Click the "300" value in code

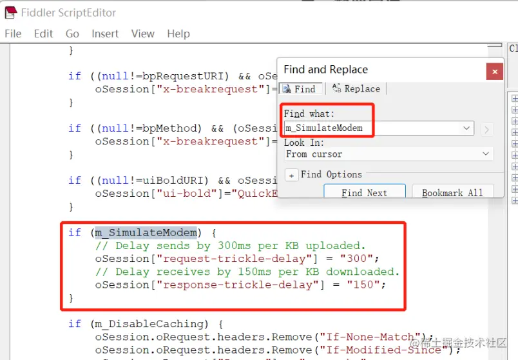click(x=356, y=259)
